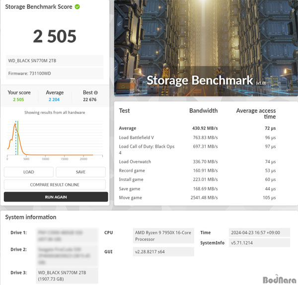Image resolution: width=298 pixels, height=285 pixels.
Task: Click 'Showing results from all hardware' text
Action: [55, 112]
